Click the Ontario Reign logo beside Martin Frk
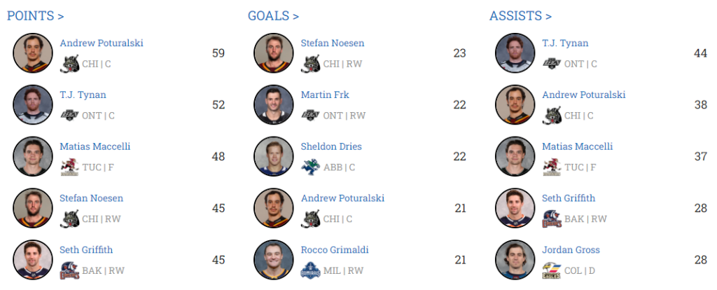The width and height of the screenshot is (717, 290). 310,116
